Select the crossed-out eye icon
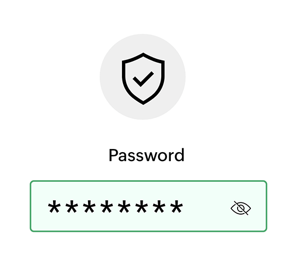 pos(241,208)
